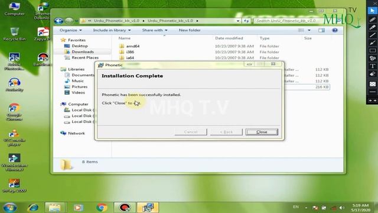Open Bandicam recorder taskbar button
378x213 pixels.
pos(125,208)
